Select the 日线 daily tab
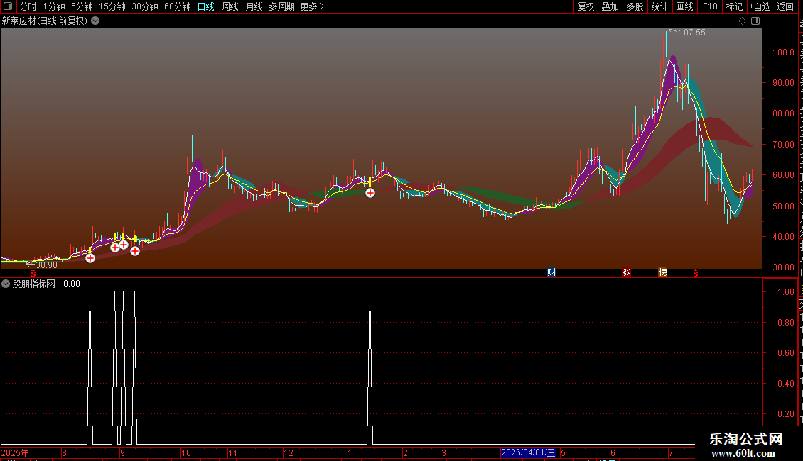 coord(206,6)
